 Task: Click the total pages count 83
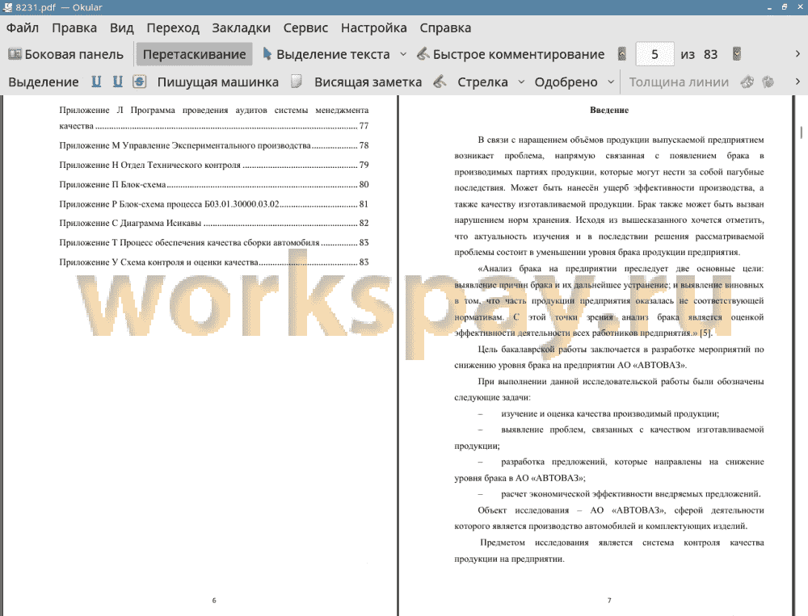point(710,54)
